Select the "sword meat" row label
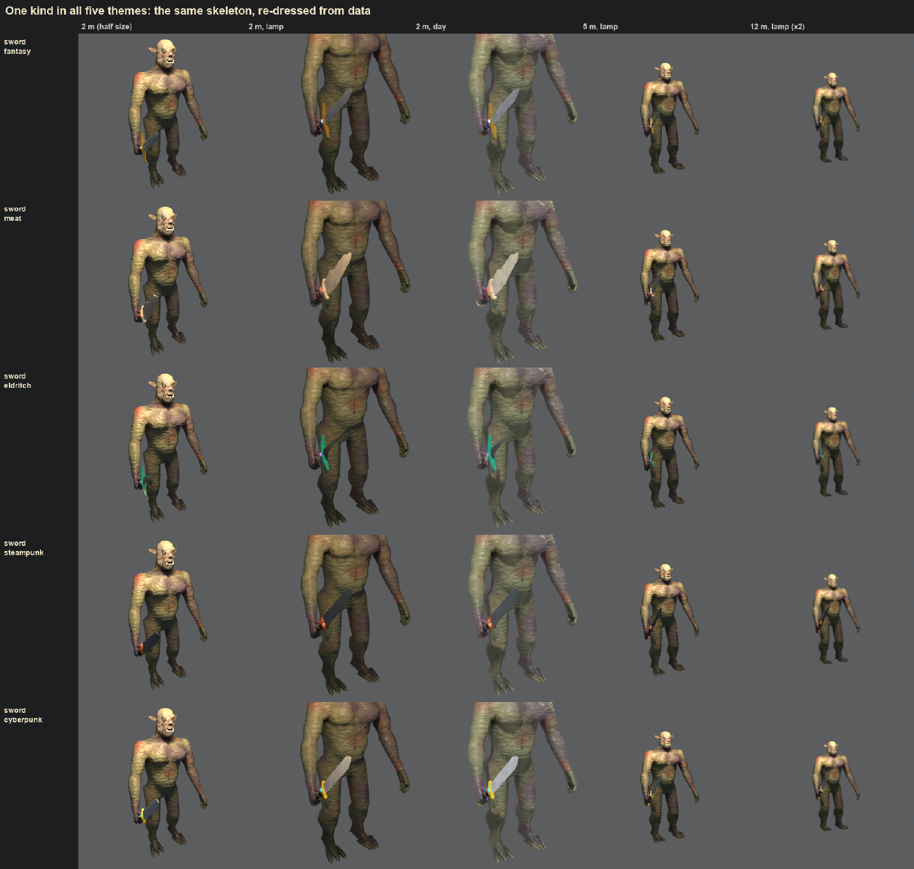Viewport: 914px width, 869px height. 15,213
